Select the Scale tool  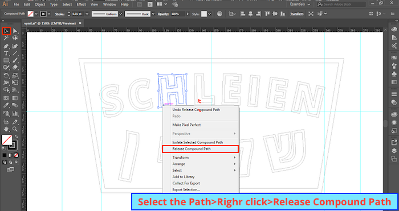click(15, 76)
